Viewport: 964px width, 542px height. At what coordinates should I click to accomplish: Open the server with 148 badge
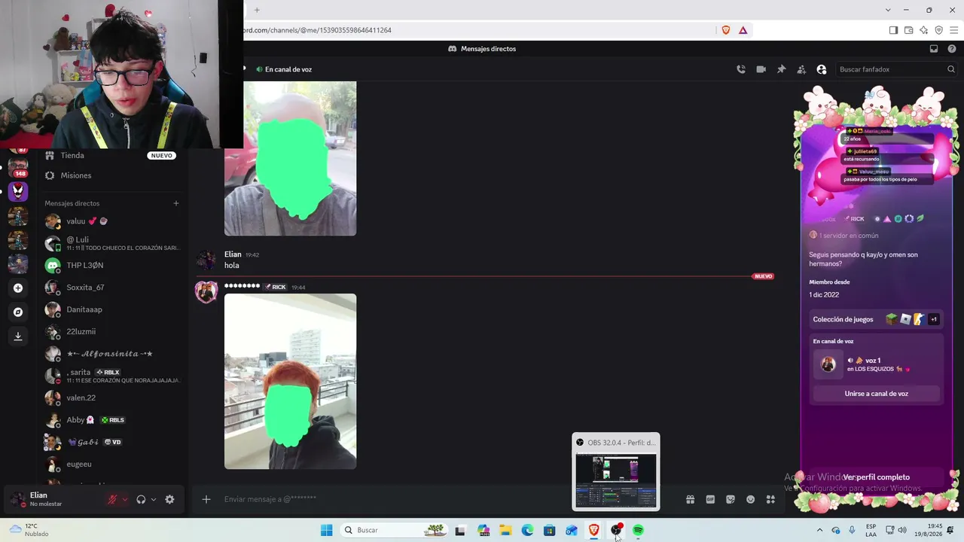(x=18, y=167)
